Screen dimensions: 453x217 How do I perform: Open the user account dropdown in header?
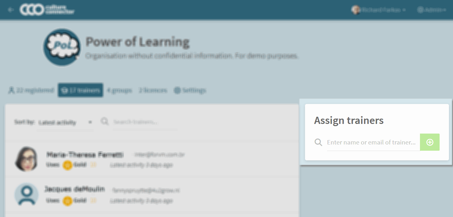click(x=379, y=10)
